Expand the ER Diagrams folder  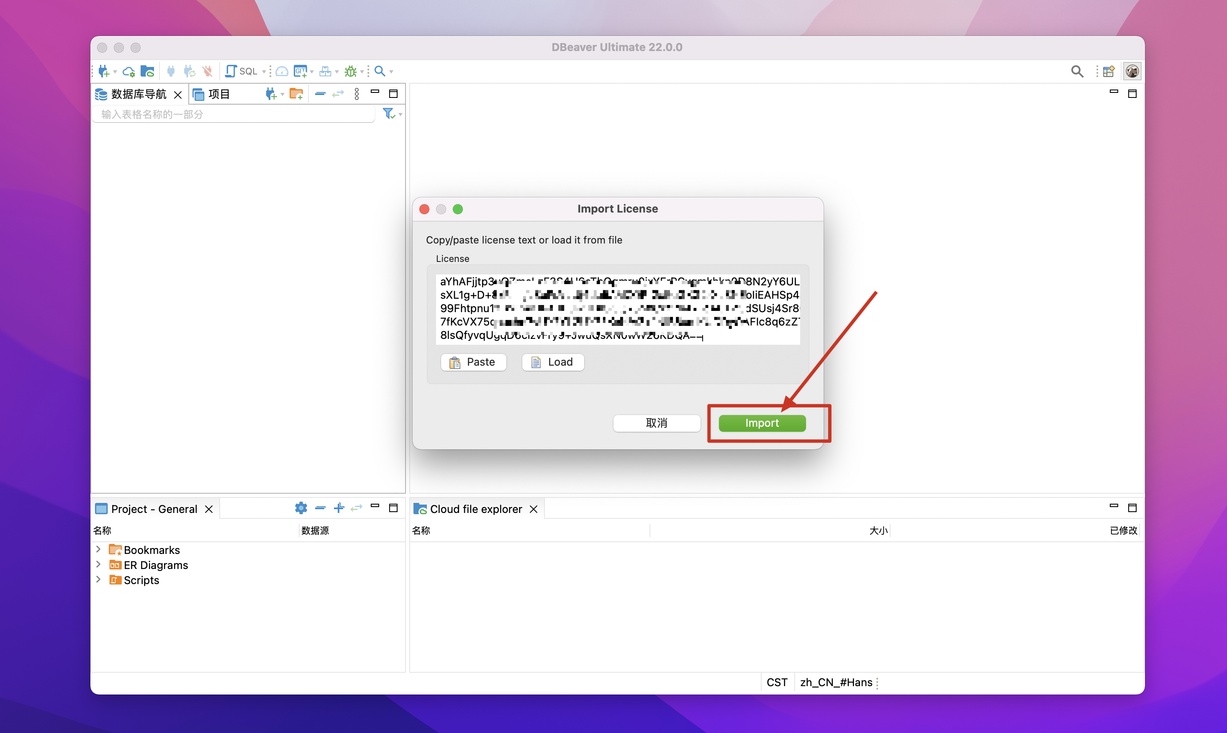(98, 564)
